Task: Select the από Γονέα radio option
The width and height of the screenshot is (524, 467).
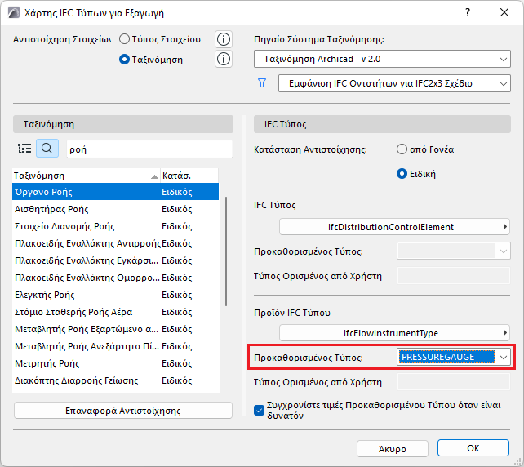Action: coord(402,149)
